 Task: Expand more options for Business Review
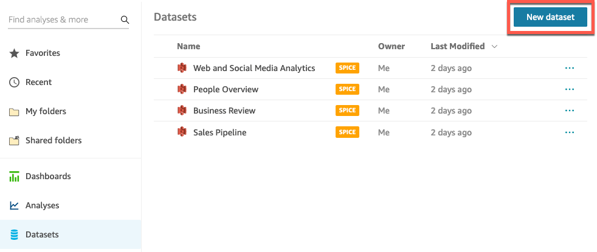pyautogui.click(x=569, y=111)
